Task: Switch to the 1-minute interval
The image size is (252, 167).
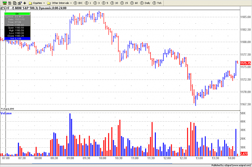Action: (88, 3)
